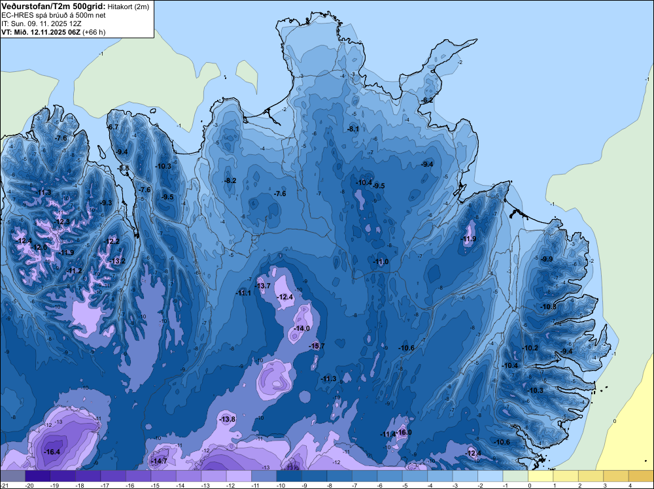The width and height of the screenshot is (654, 489).
Task: Select the yellow legend swatch labeled 0
Action: point(541,476)
